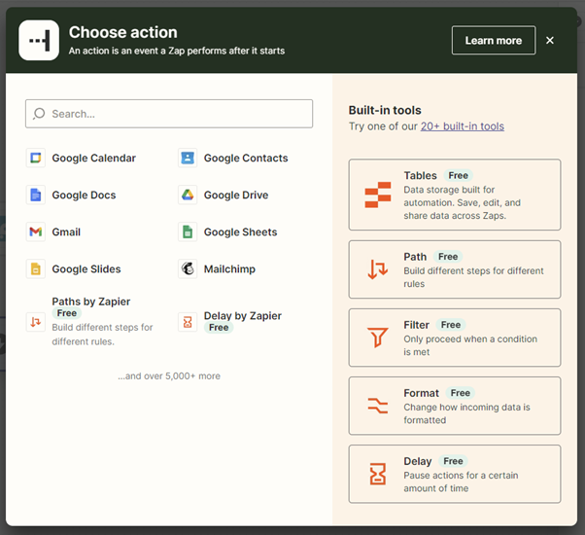Click the Google Calendar icon
Viewport: 585px width, 535px height.
(36, 159)
